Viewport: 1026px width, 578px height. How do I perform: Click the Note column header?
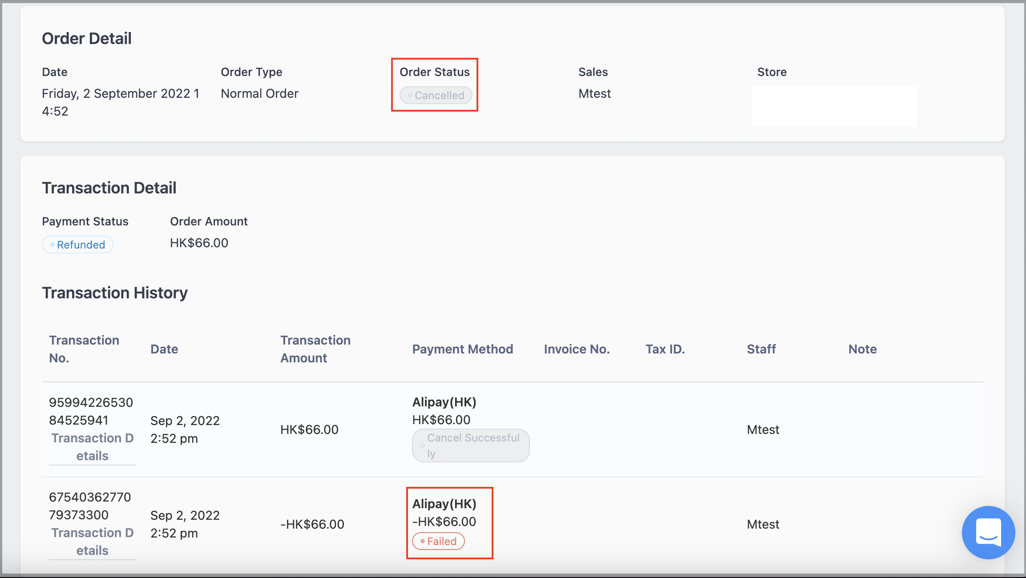(x=863, y=349)
